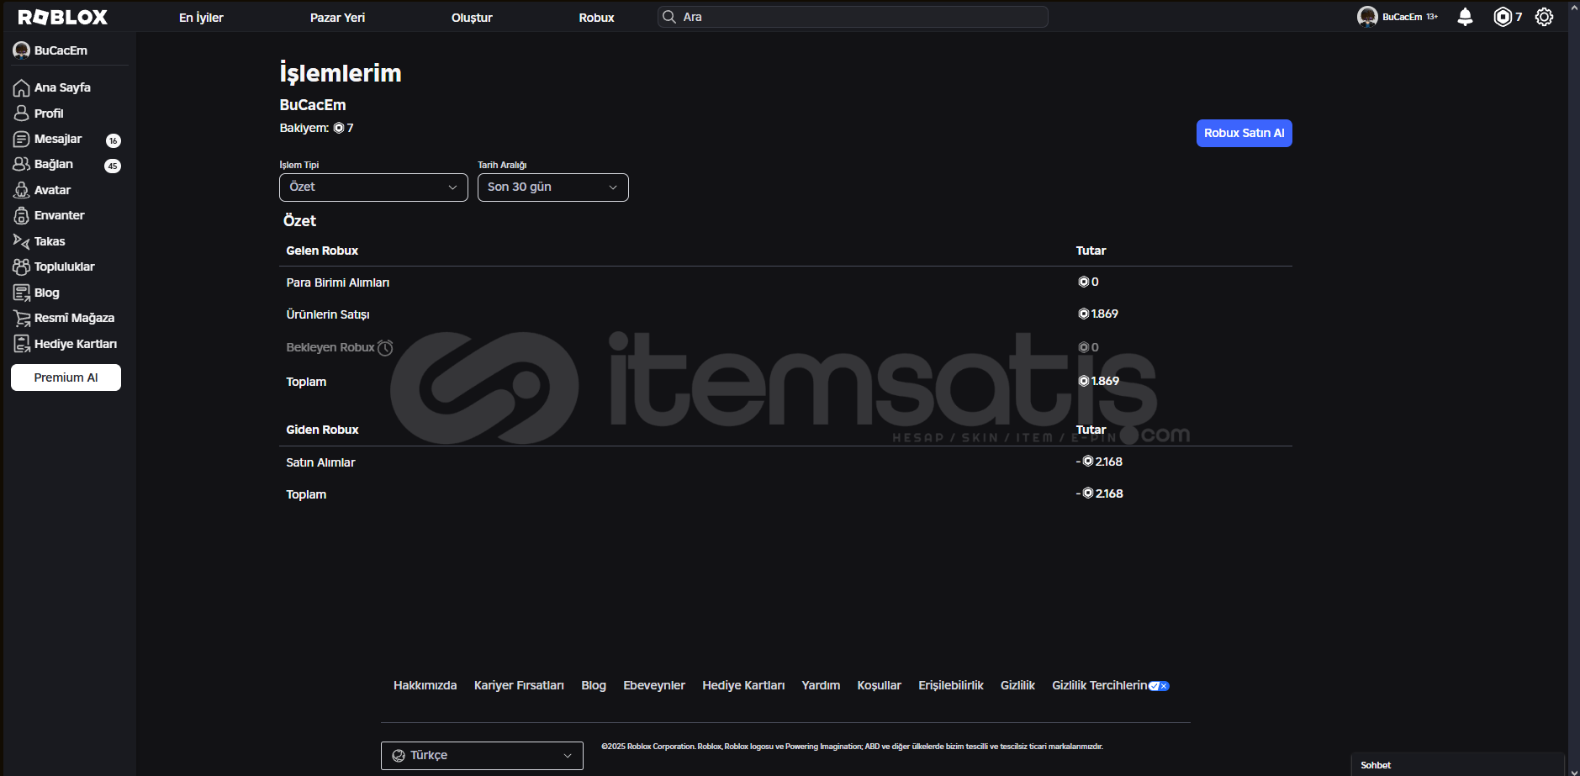Click the Gelen Robux table header

click(322, 251)
